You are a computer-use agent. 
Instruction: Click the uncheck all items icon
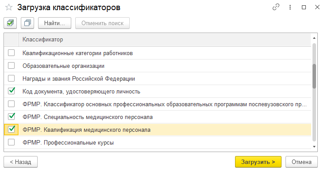coord(27,23)
